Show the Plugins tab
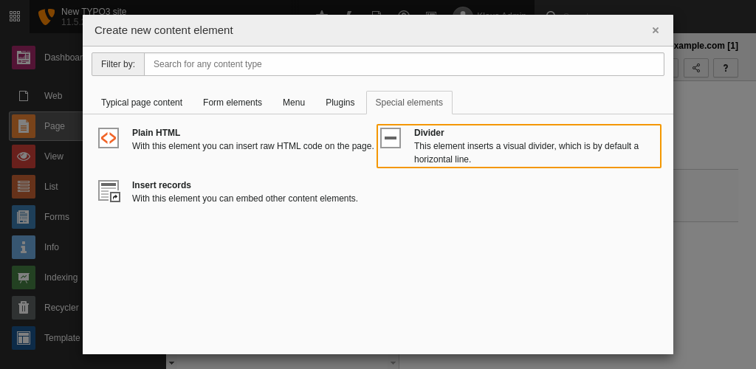The width and height of the screenshot is (756, 369). [x=340, y=103]
